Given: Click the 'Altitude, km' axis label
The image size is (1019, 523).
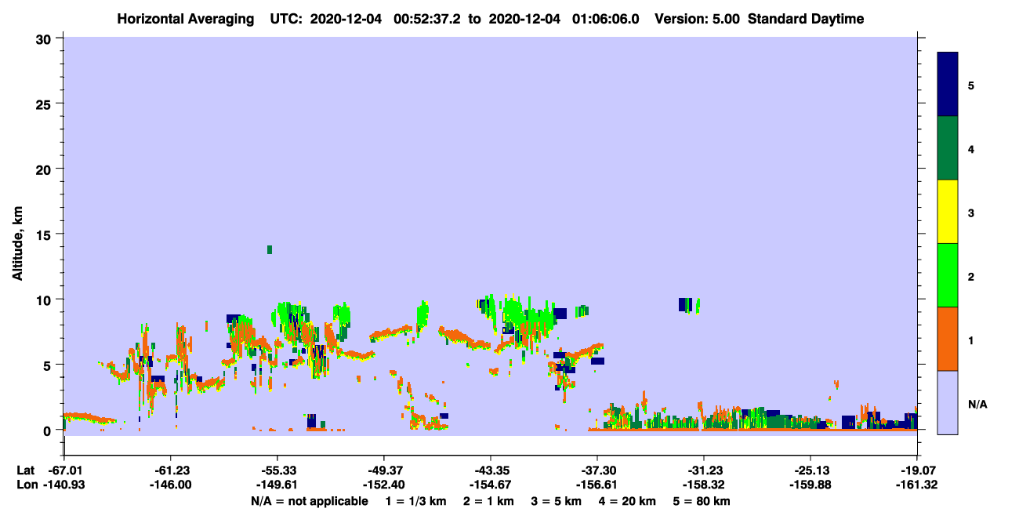Looking at the screenshot, I should (17, 245).
